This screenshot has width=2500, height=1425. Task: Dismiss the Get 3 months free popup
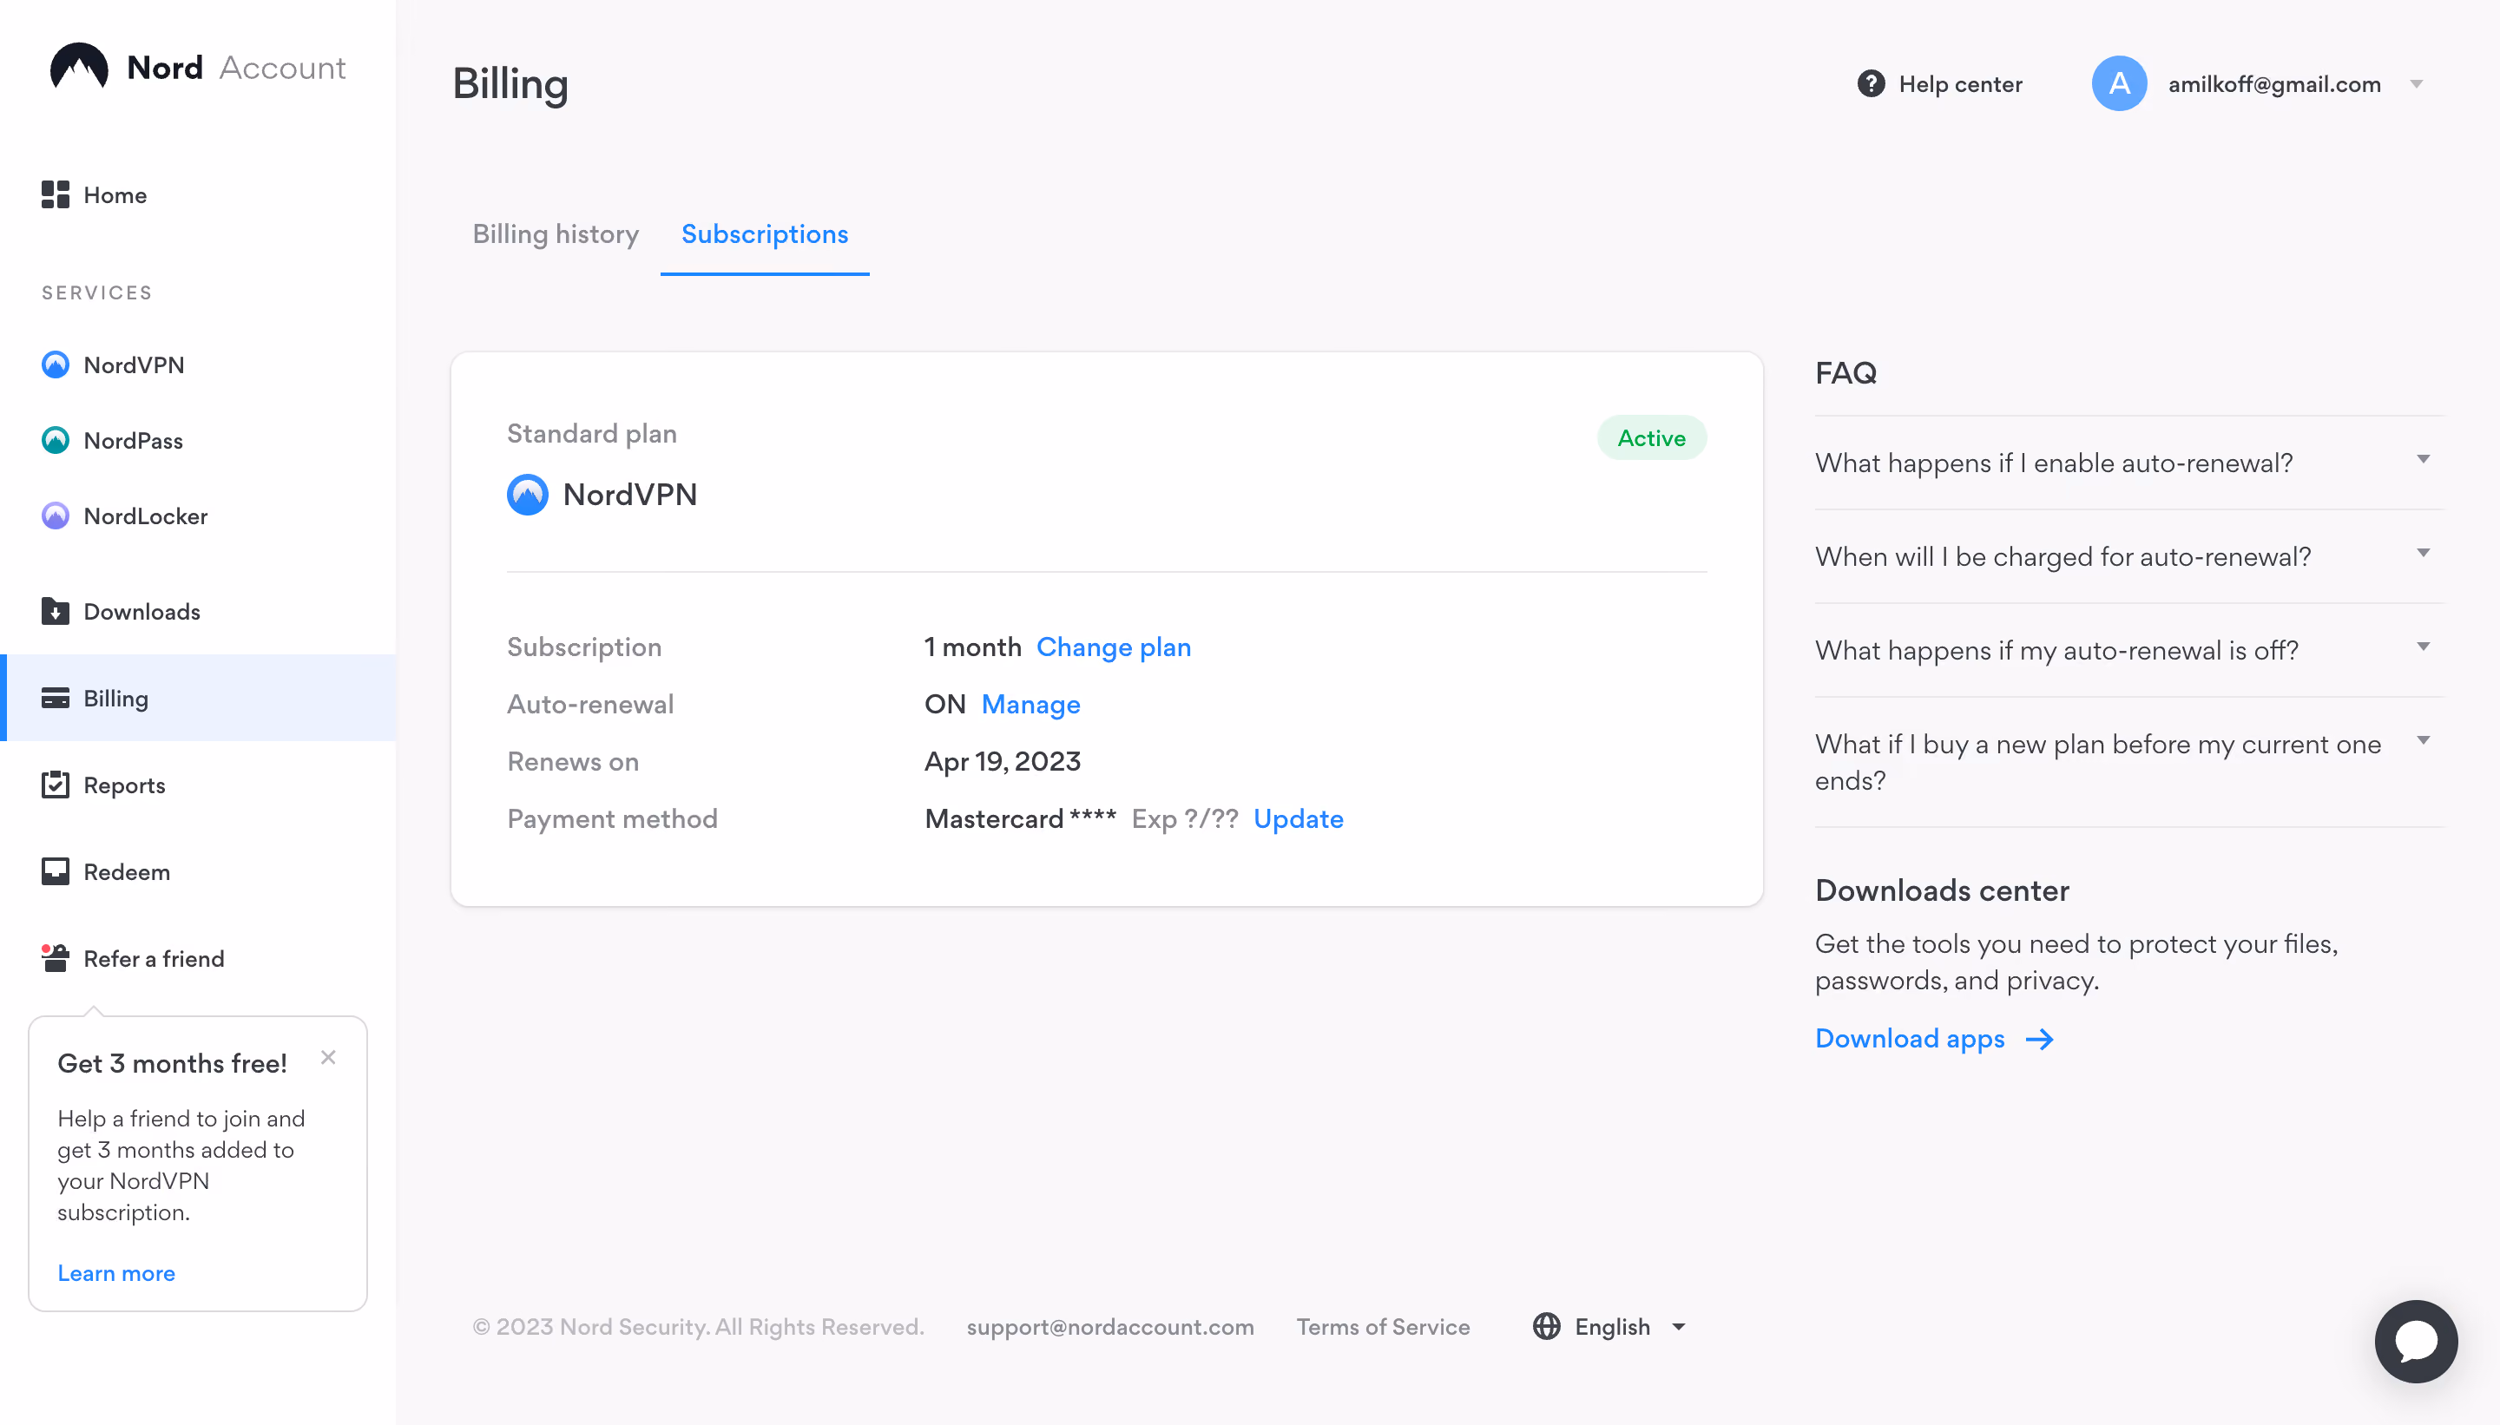[x=329, y=1058]
